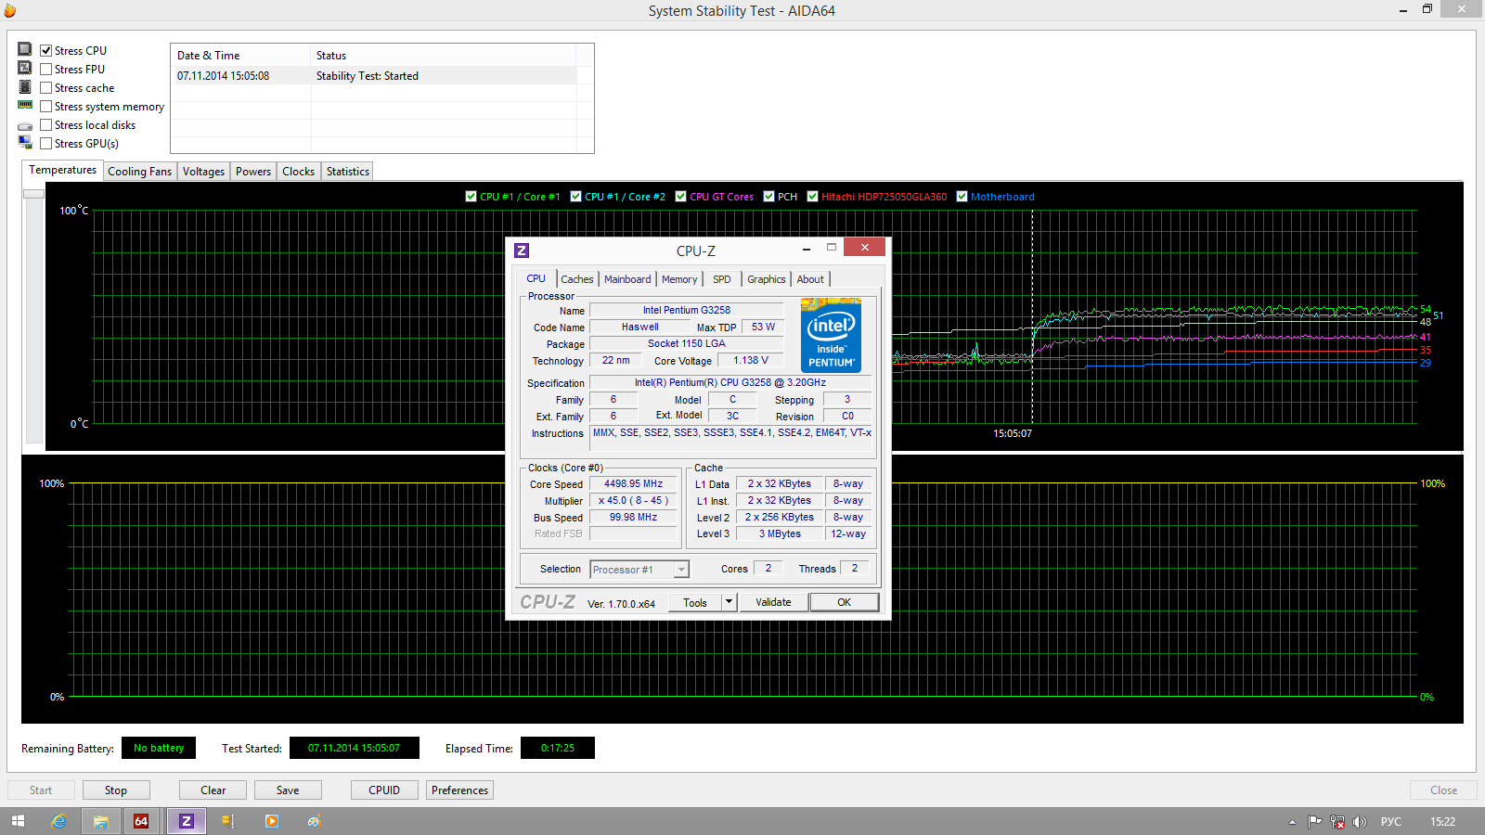
Task: Open the volume speaker icon
Action: [1360, 821]
